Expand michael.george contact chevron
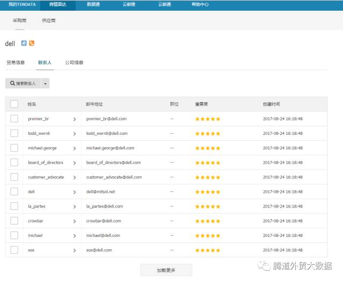Viewport: 343px width, 281px height. point(74,148)
